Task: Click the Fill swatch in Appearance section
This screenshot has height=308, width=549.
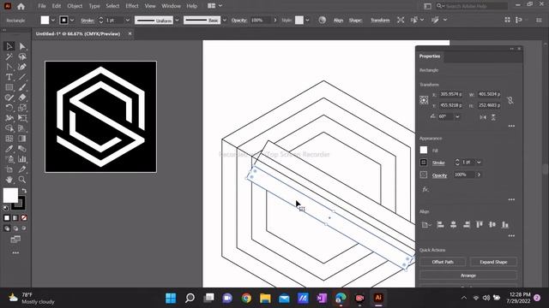Action: (x=424, y=151)
